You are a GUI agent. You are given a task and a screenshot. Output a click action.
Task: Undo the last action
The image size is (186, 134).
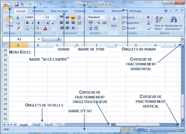(22, 5)
